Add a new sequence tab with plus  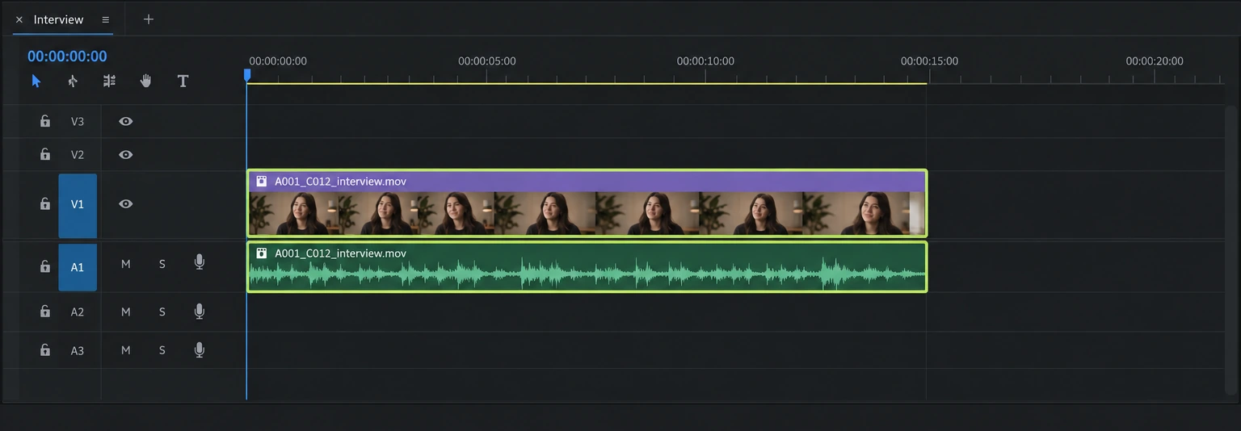(148, 19)
